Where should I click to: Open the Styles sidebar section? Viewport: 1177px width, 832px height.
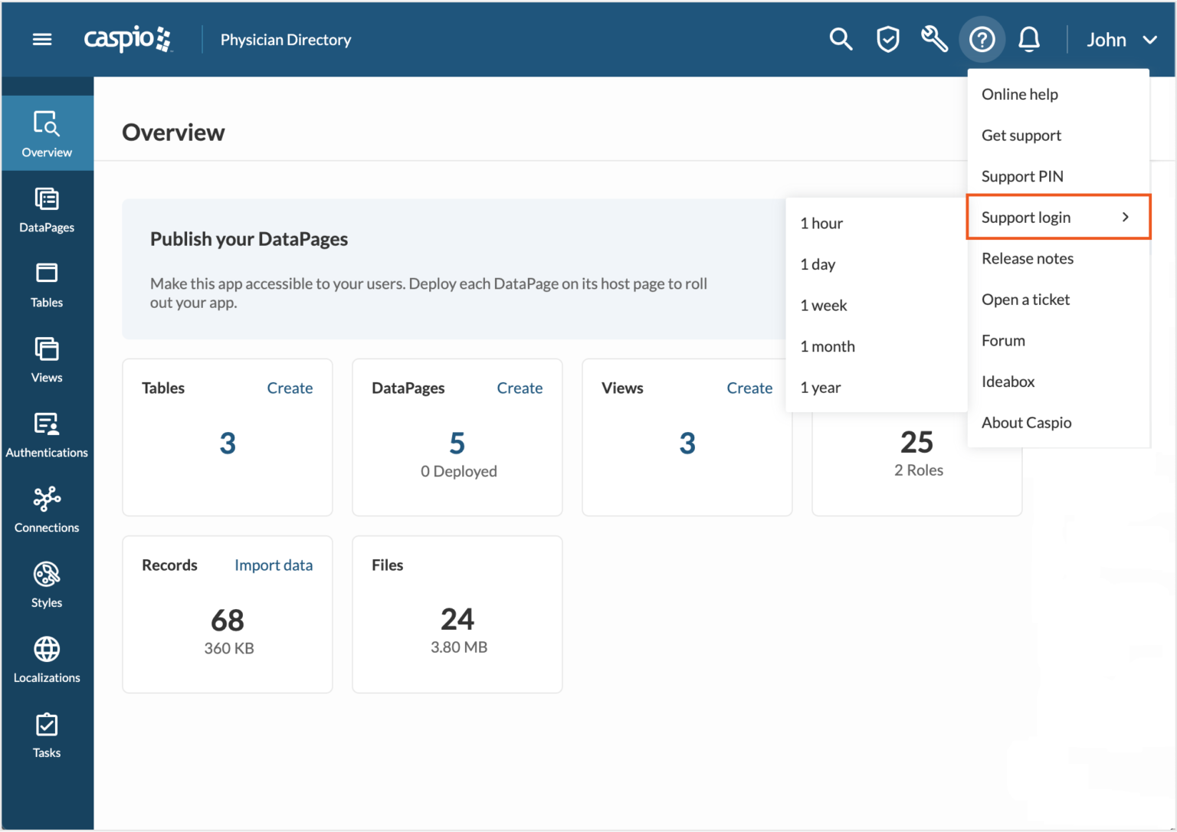coord(47,585)
